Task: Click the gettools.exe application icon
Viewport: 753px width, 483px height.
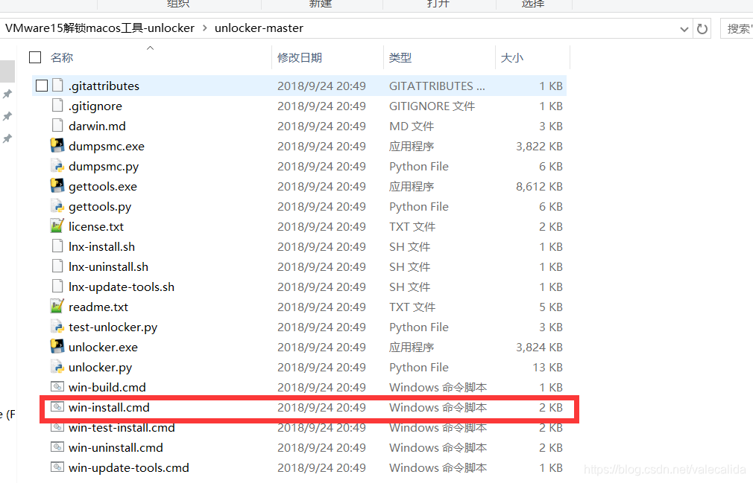Action: click(57, 186)
